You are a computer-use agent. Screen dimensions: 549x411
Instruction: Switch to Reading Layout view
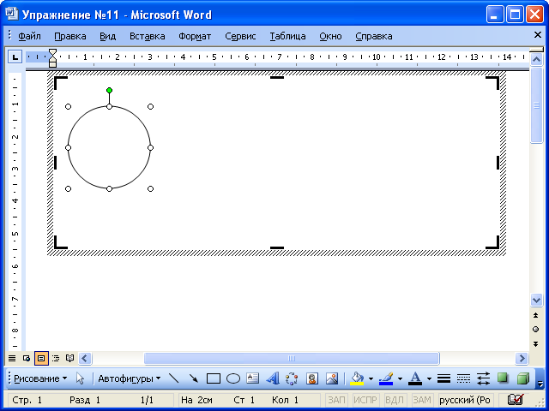70,358
